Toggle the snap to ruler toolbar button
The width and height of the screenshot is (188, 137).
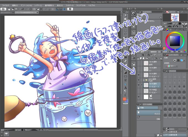(57, 9)
